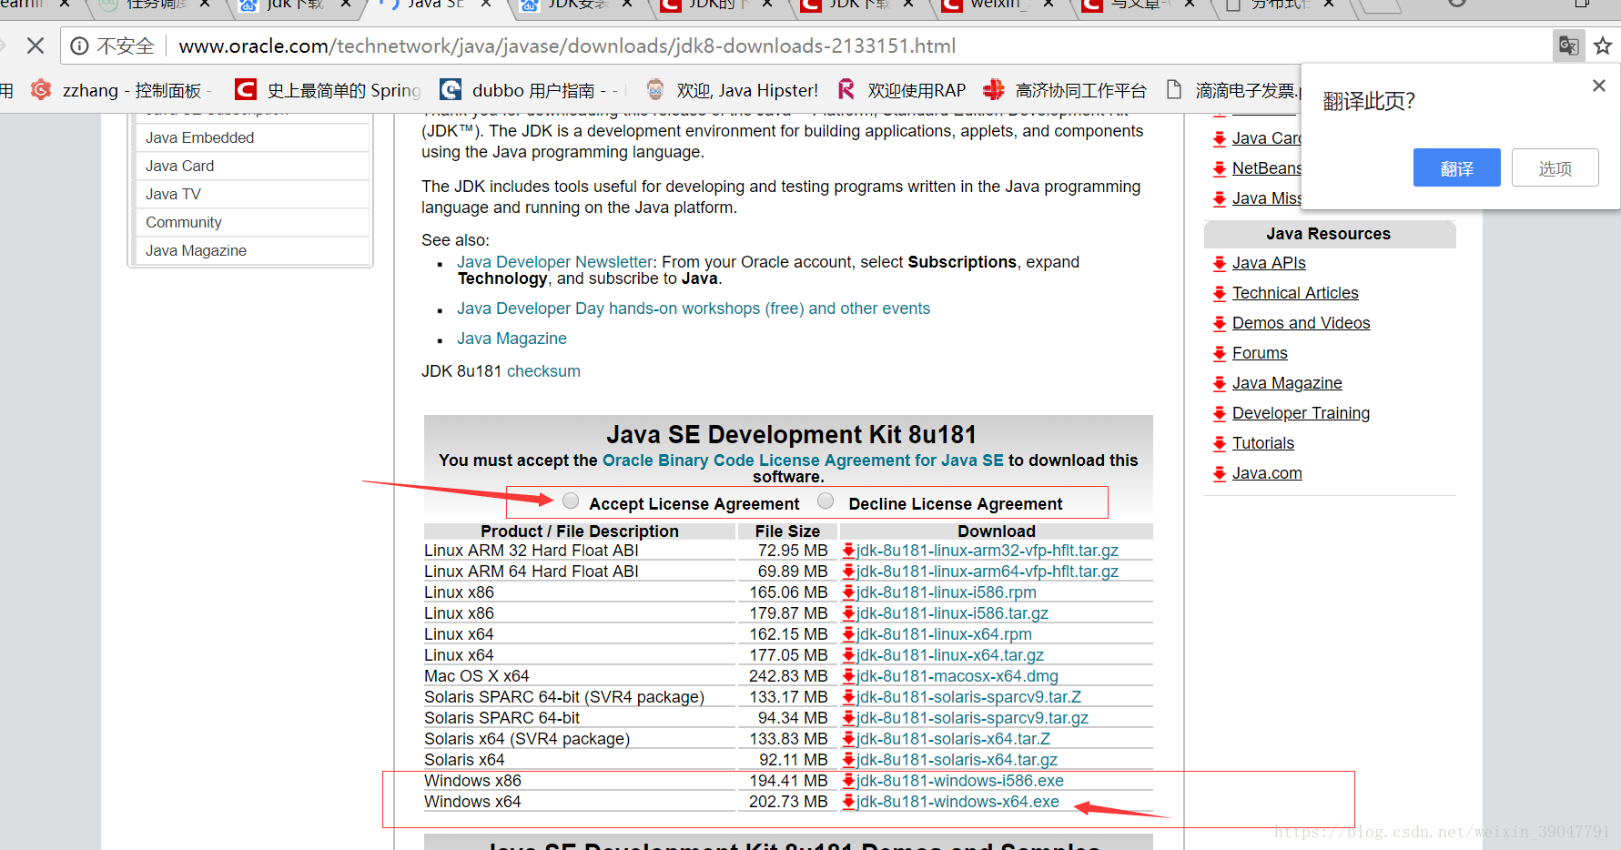Click download icon for jdk-8u181-windows-x64.exe
Viewport: 1621px width, 850px height.
[x=848, y=802]
